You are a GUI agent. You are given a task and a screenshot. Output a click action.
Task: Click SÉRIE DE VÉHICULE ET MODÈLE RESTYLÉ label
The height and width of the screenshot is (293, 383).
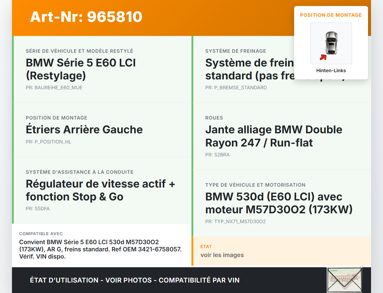point(79,51)
